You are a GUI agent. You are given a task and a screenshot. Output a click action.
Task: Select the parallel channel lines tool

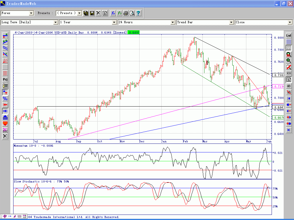pos(5,48)
